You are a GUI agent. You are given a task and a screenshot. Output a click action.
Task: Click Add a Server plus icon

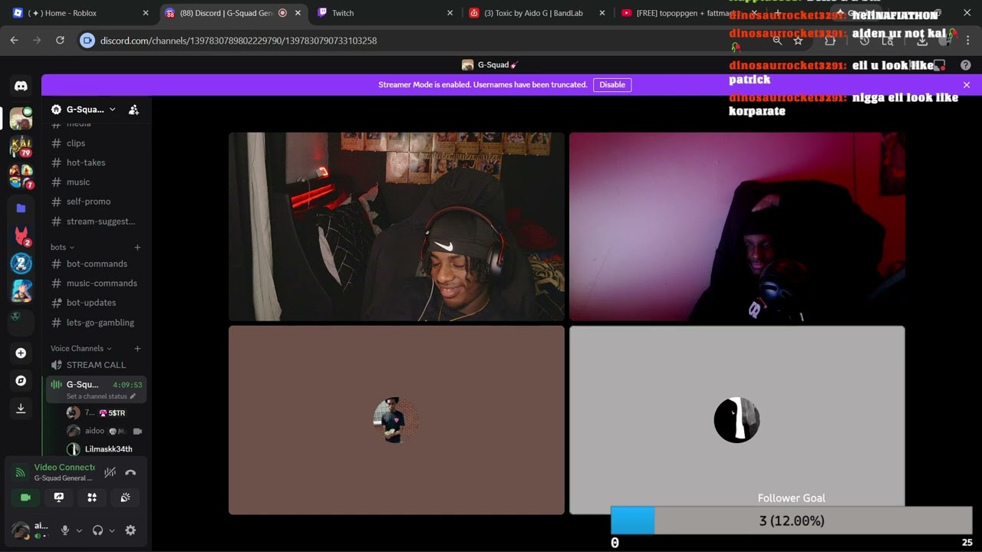[x=21, y=353]
